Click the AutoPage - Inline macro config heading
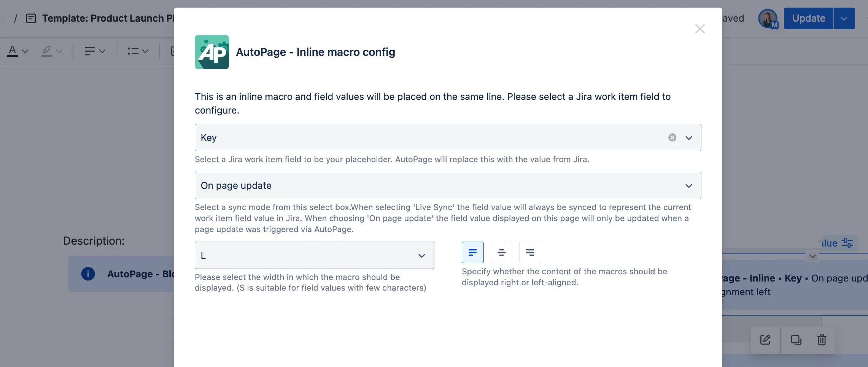Viewport: 868px width, 367px height. (315, 52)
